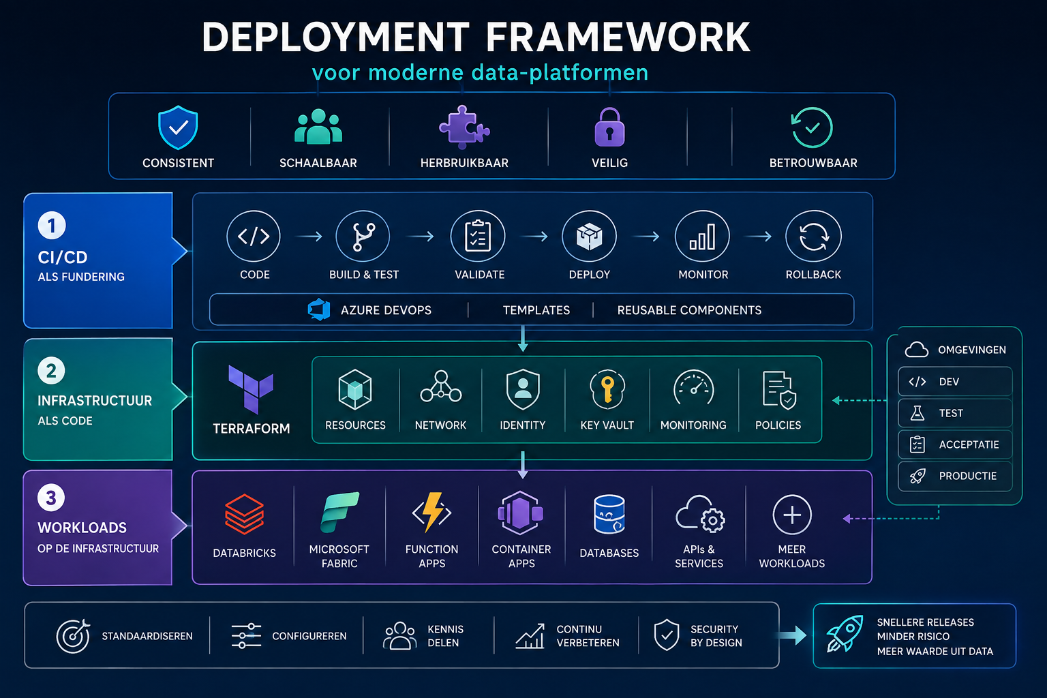This screenshot has height=698, width=1047.
Task: Click the voor moderne data-platformen subtitle
Action: 480,72
